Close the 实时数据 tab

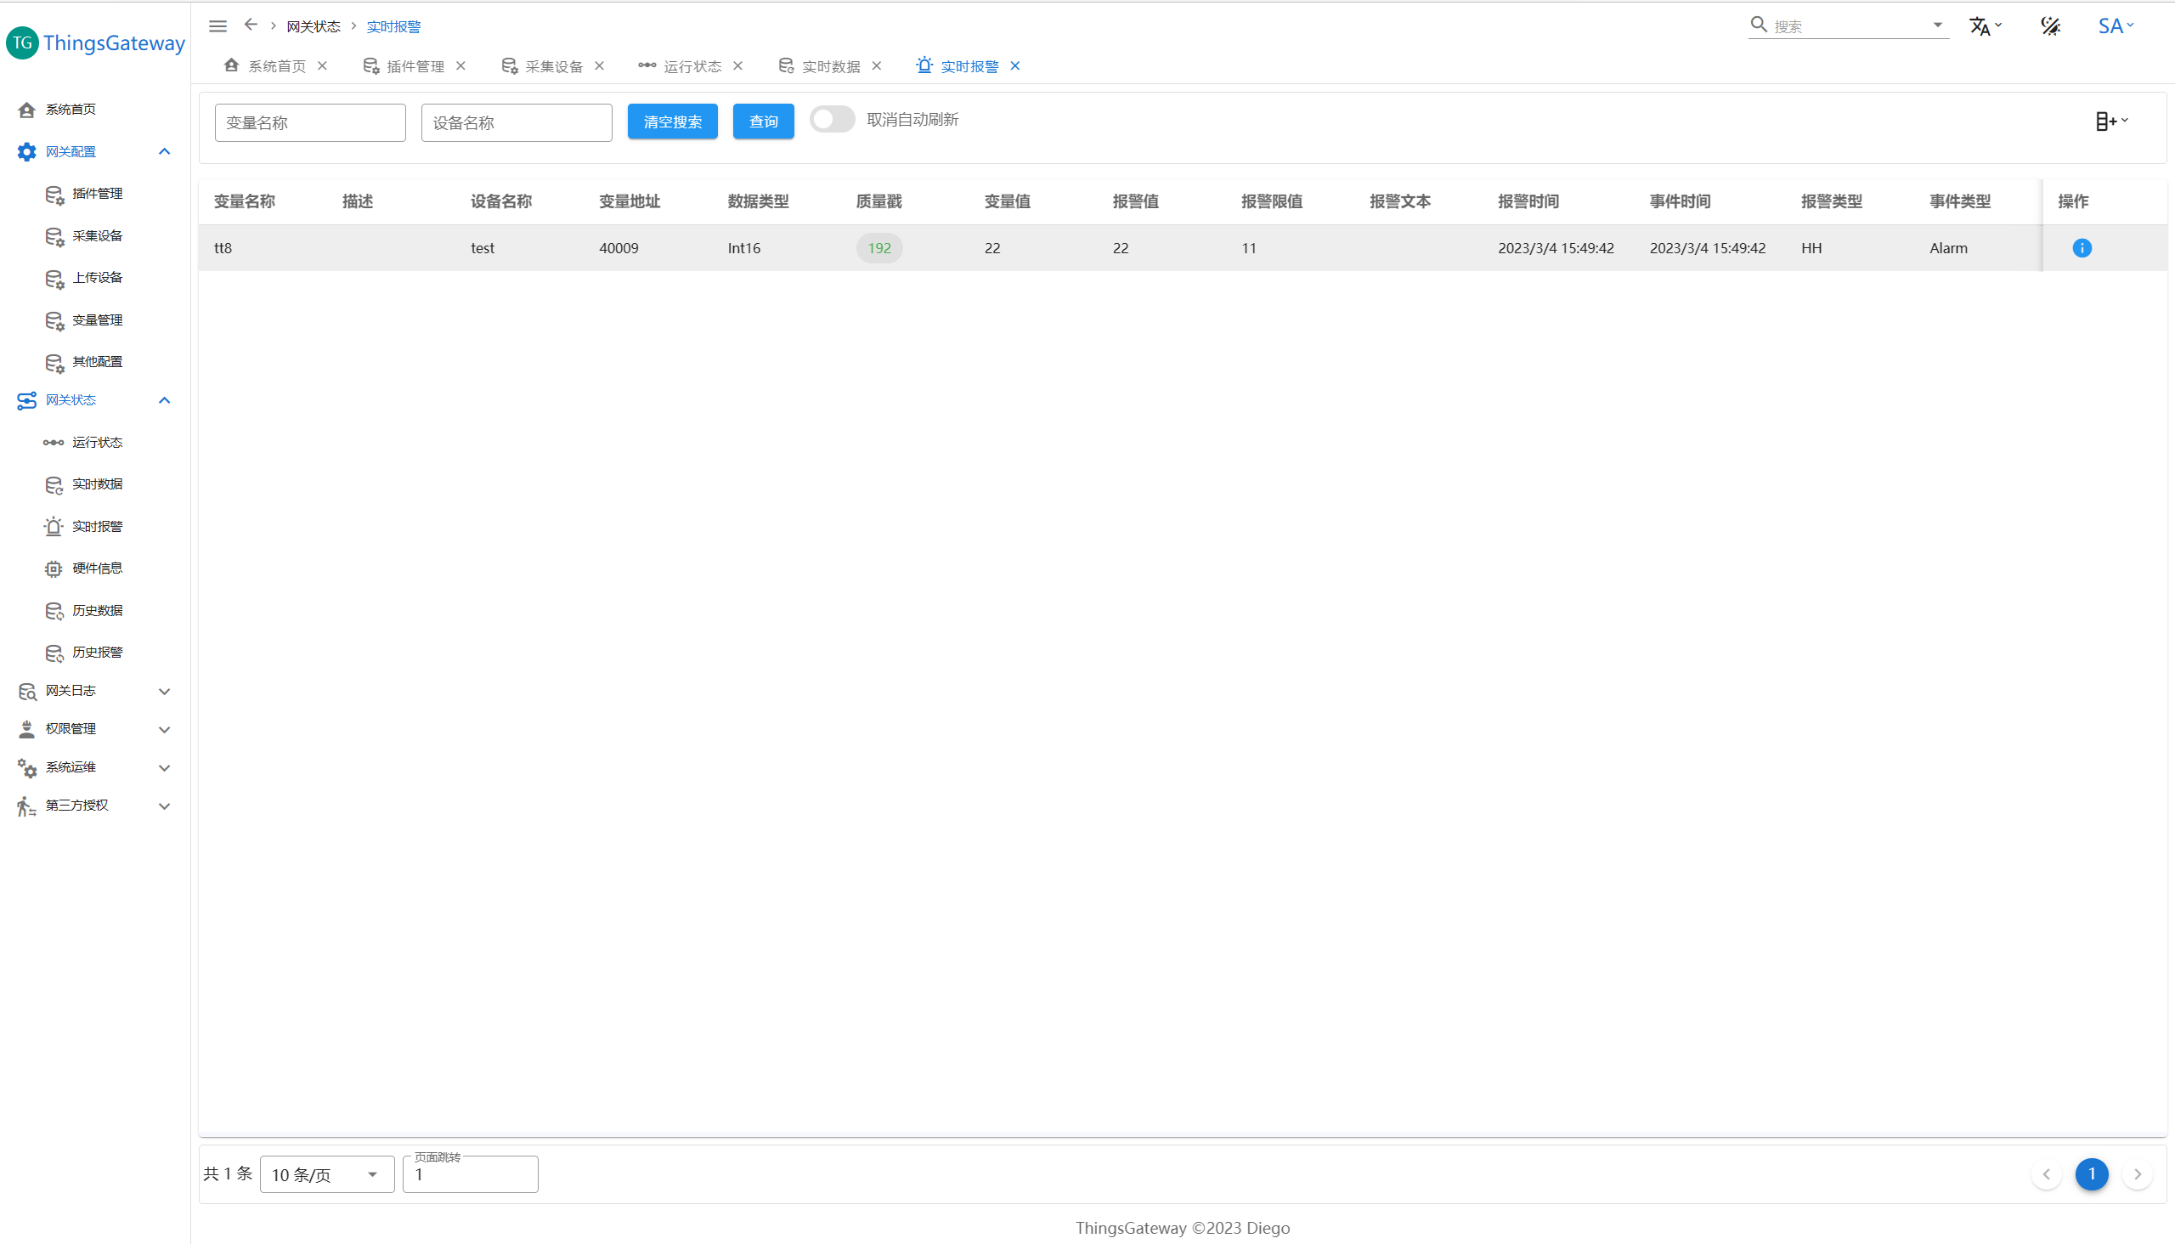point(876,65)
